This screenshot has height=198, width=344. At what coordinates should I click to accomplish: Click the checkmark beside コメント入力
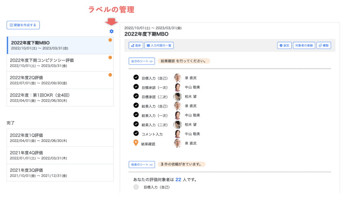[136, 134]
